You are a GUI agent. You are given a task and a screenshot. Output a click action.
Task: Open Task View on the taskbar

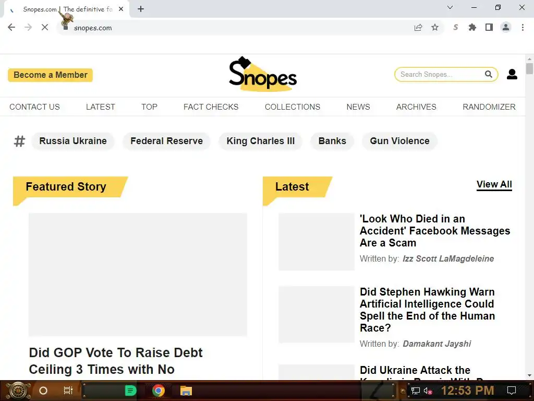[x=68, y=391]
